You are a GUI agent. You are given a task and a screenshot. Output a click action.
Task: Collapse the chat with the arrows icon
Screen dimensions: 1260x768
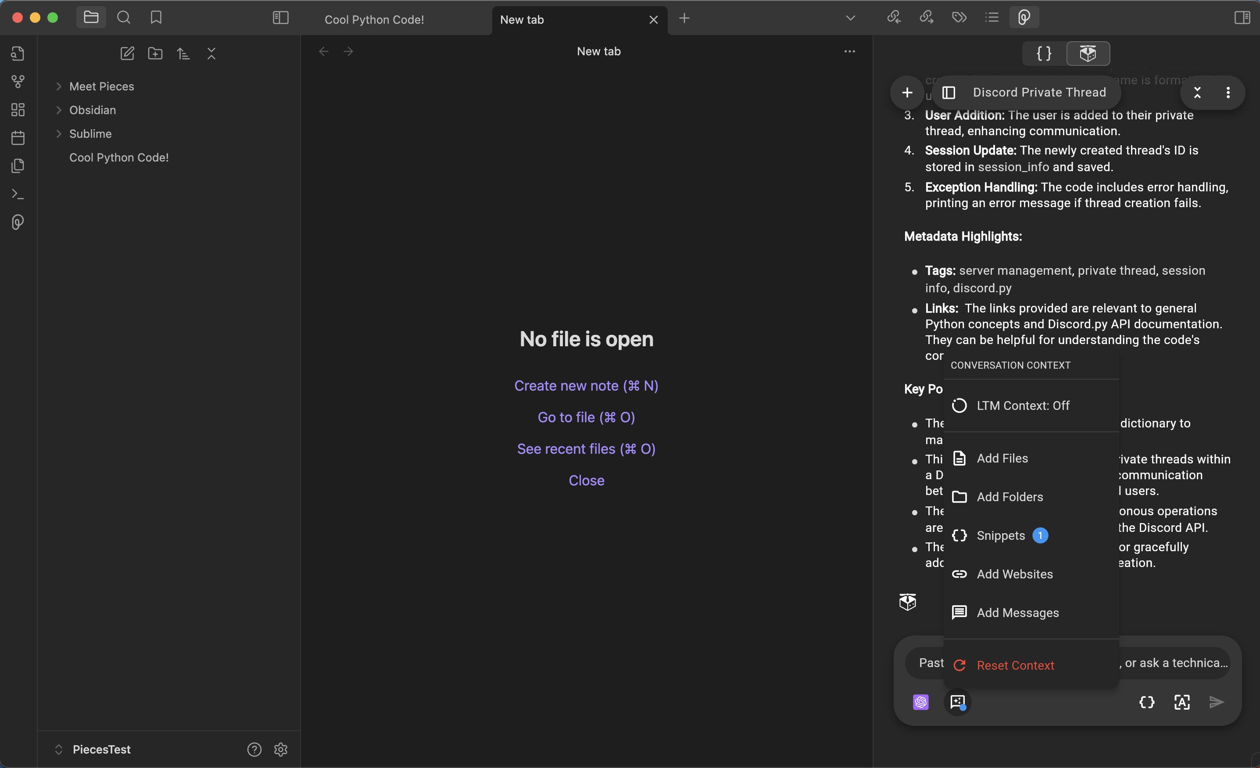[x=1197, y=92]
